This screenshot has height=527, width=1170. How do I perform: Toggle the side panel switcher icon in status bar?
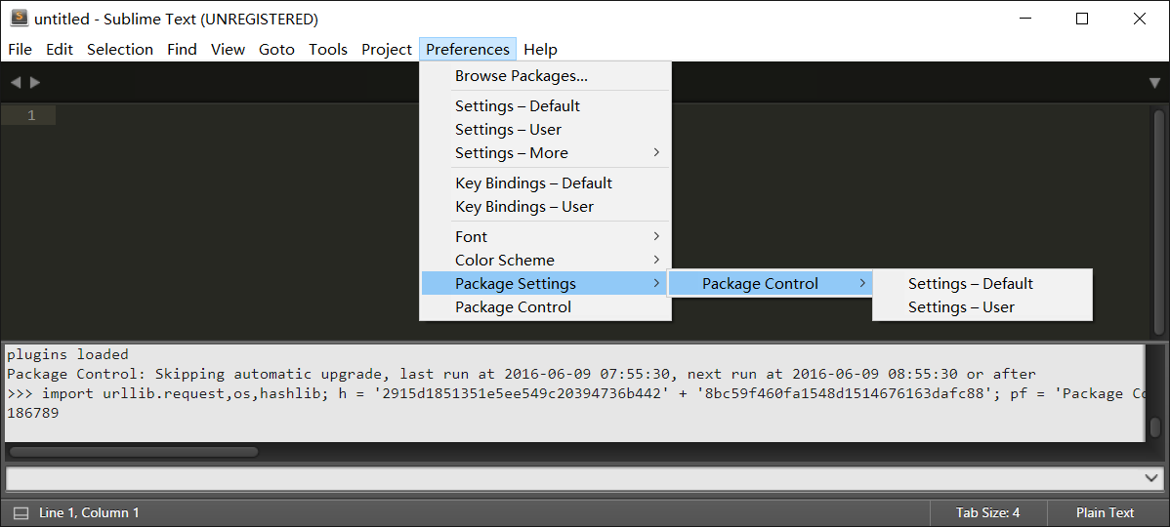pyautogui.click(x=21, y=512)
